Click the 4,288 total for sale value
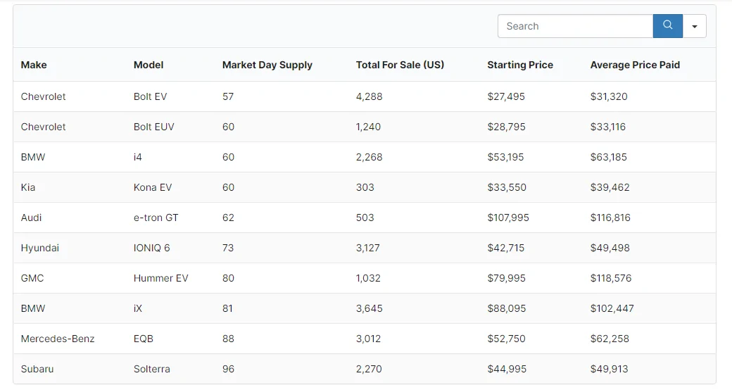The width and height of the screenshot is (732, 390). 370,96
